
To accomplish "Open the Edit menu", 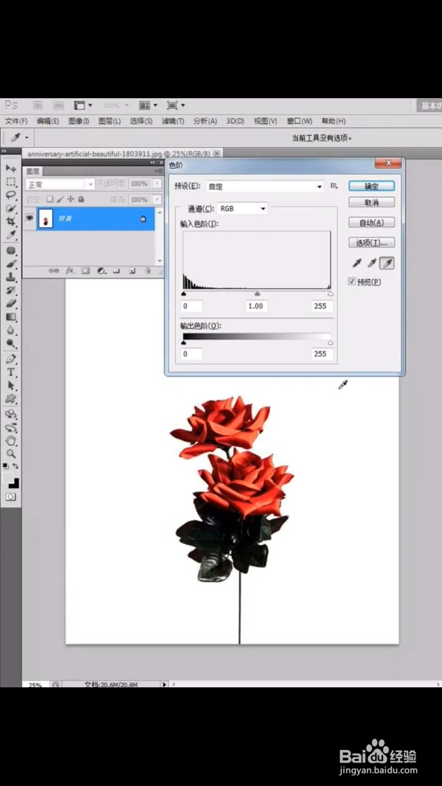I will pyautogui.click(x=47, y=121).
